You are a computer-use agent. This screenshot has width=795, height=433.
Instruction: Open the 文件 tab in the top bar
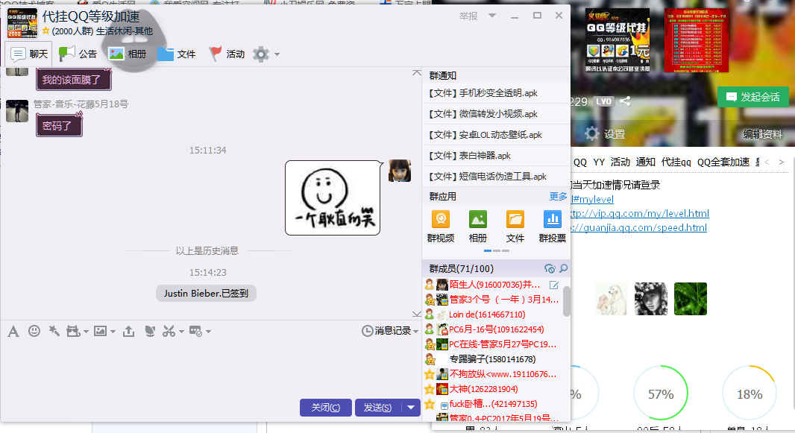(177, 54)
